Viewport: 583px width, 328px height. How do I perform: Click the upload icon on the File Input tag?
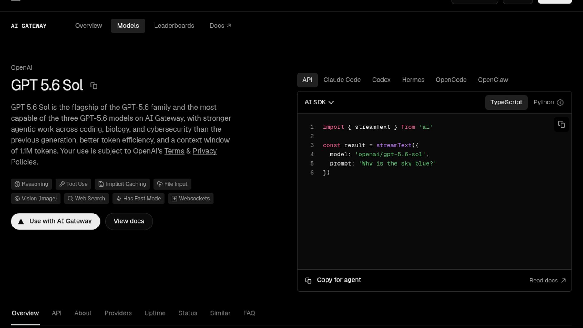click(160, 184)
